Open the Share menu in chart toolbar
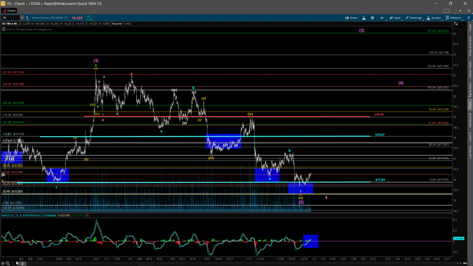Viewport: 473px width, 266px height. pos(351,18)
